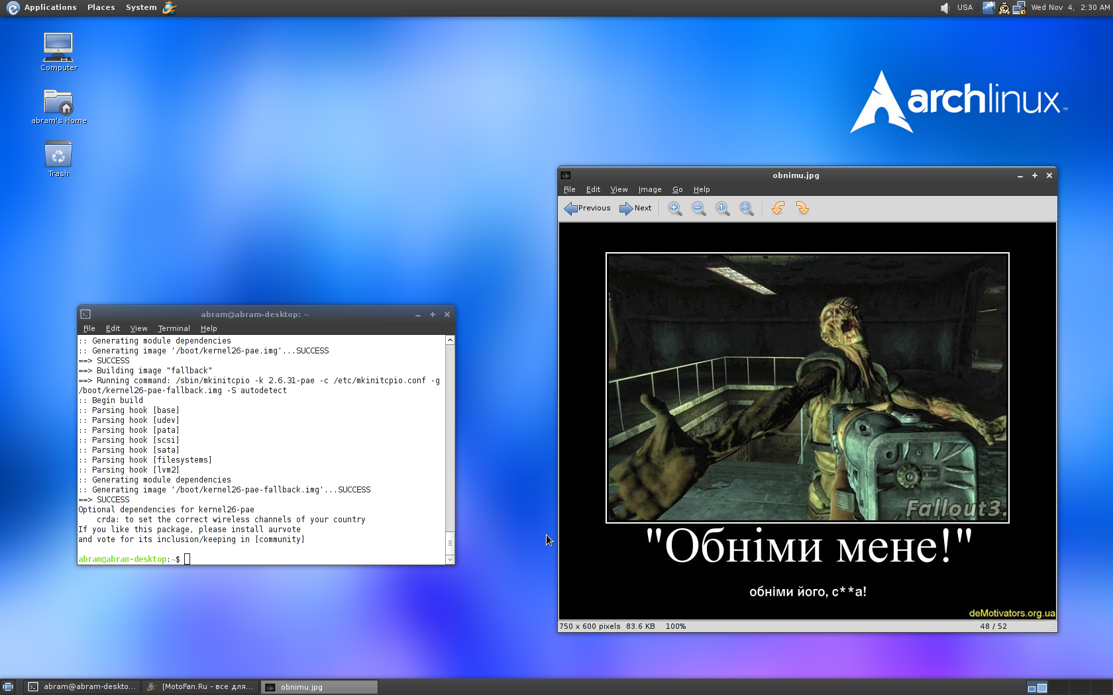Viewport: 1113px width, 695px height.
Task: Open Edit menu in terminal window
Action: coord(113,328)
